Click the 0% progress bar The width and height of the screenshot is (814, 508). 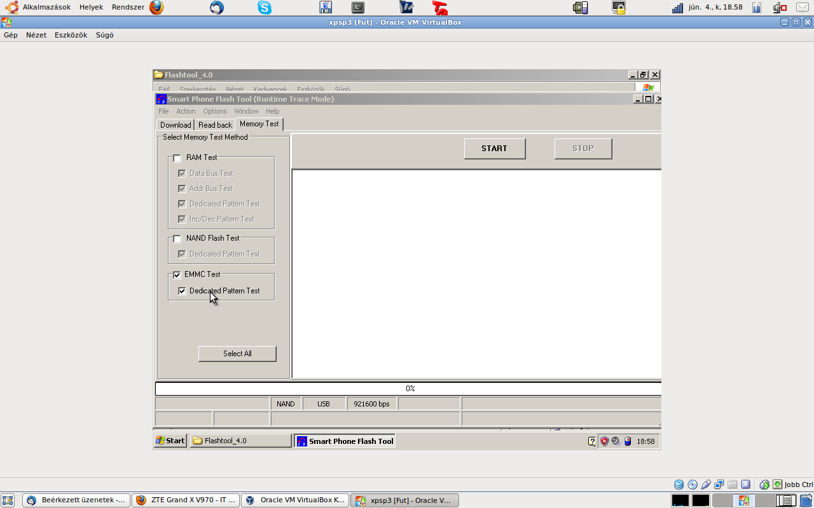pos(408,389)
